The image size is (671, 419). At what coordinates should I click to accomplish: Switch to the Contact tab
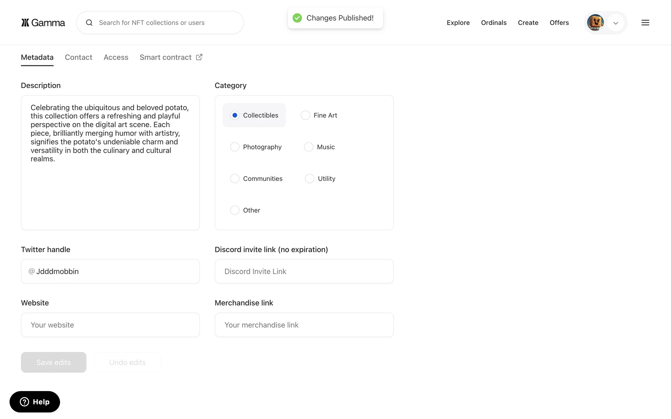pos(78,57)
